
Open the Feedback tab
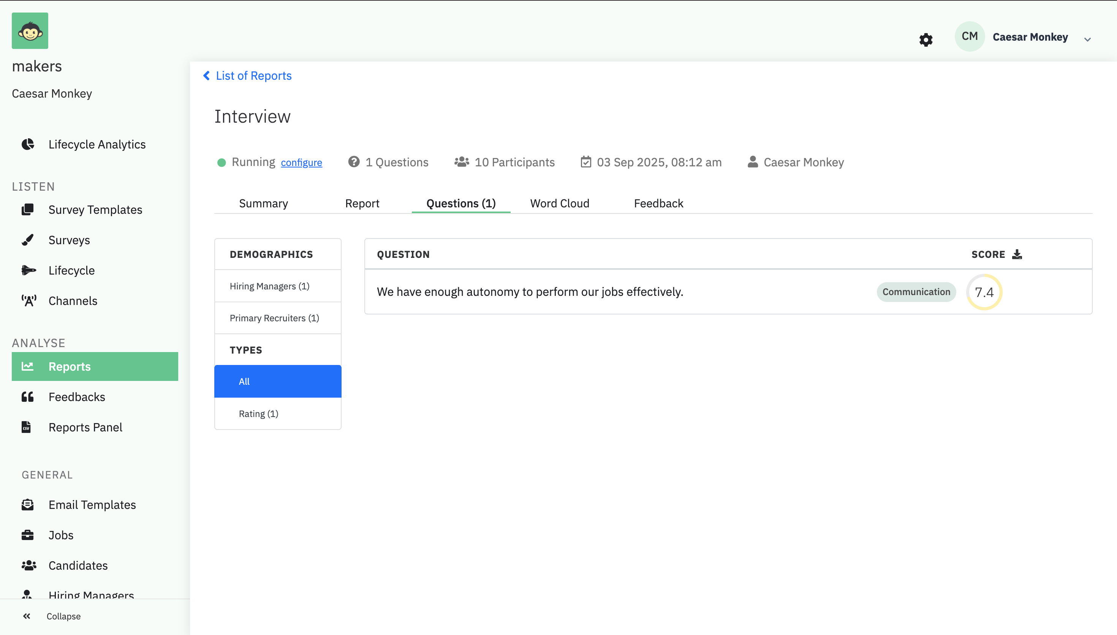click(658, 203)
